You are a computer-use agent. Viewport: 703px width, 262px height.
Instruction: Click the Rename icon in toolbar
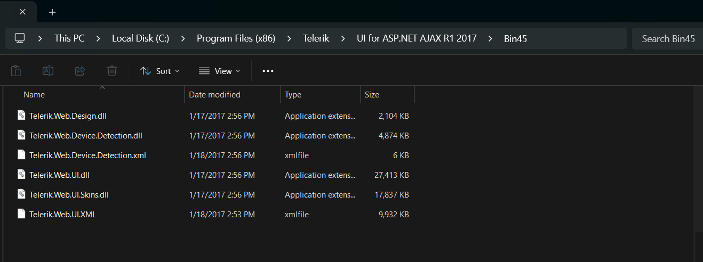click(x=48, y=71)
